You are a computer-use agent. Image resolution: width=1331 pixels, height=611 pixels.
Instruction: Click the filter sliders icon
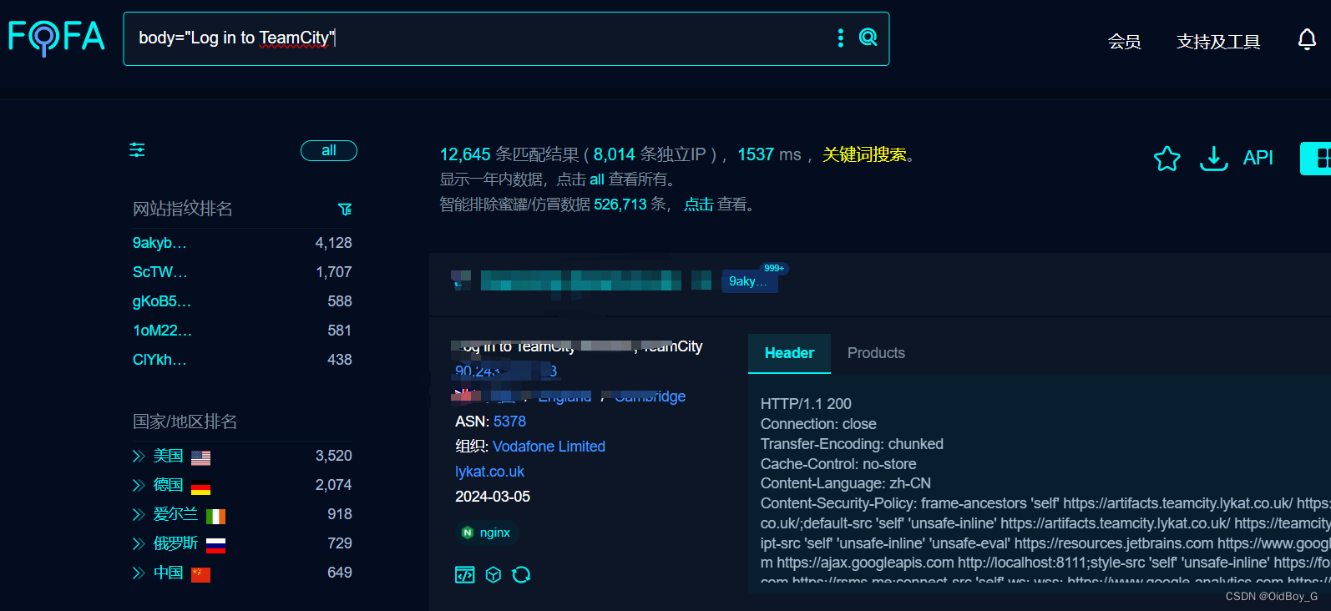(x=137, y=150)
